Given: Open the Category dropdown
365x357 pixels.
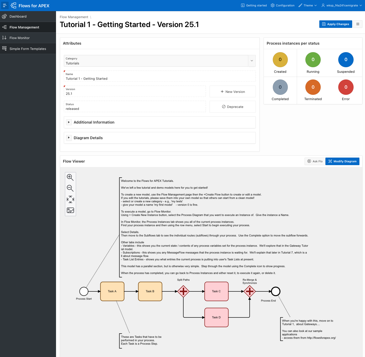Looking at the screenshot, I should tap(252, 61).
